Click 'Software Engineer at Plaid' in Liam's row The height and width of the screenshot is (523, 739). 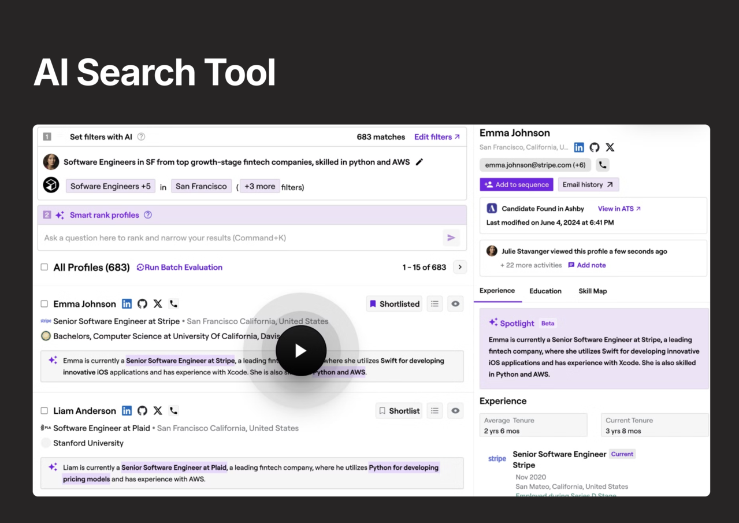[x=101, y=428]
